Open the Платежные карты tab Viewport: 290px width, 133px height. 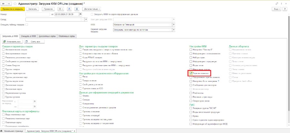[x=67, y=36]
